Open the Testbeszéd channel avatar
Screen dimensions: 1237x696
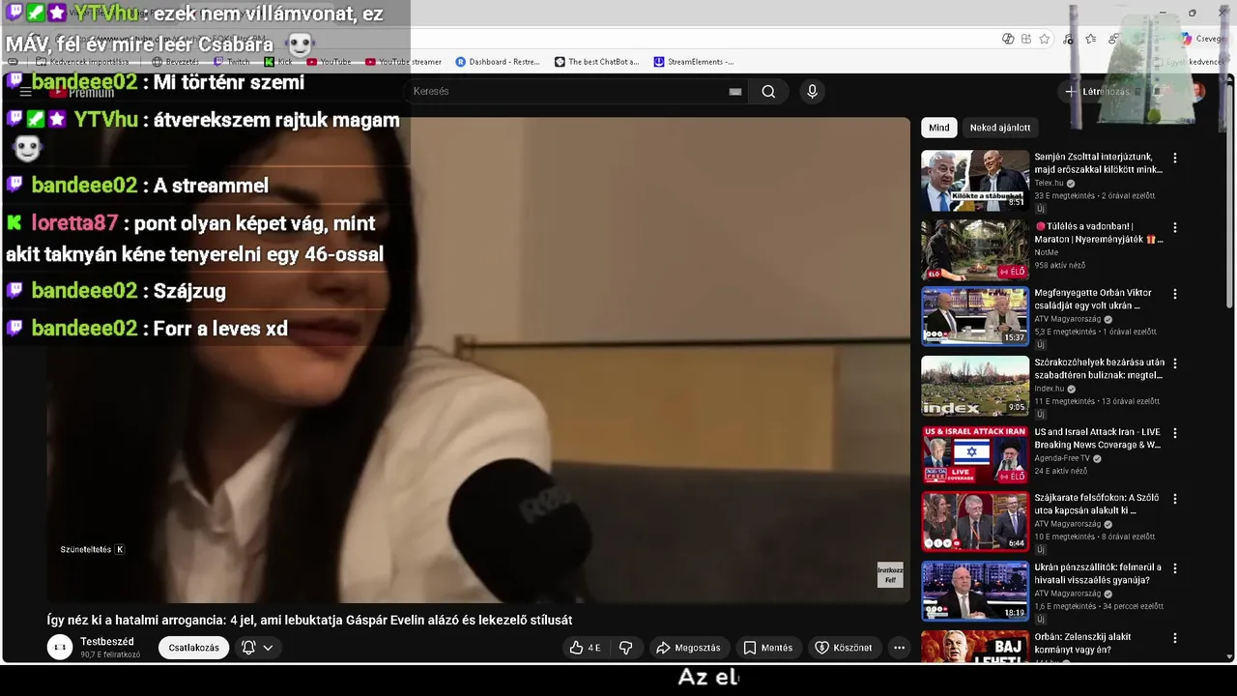point(60,648)
